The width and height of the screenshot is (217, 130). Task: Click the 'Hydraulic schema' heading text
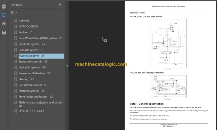(x=137, y=13)
